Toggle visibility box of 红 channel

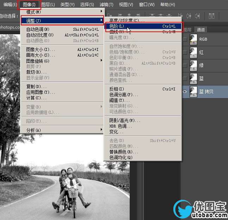185,52
